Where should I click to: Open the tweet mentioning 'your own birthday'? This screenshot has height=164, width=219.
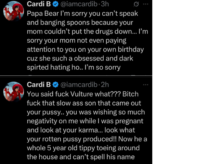pos(86,50)
